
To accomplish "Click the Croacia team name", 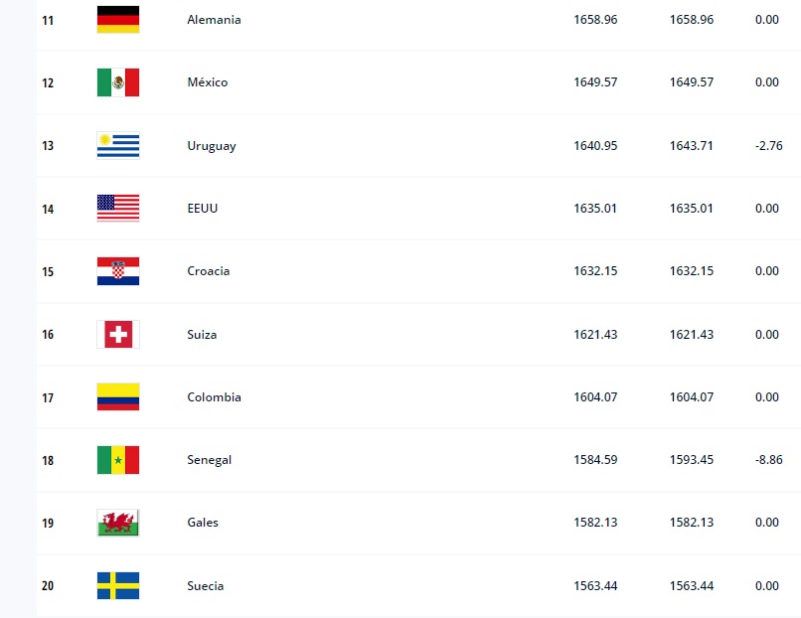I will coord(208,271).
